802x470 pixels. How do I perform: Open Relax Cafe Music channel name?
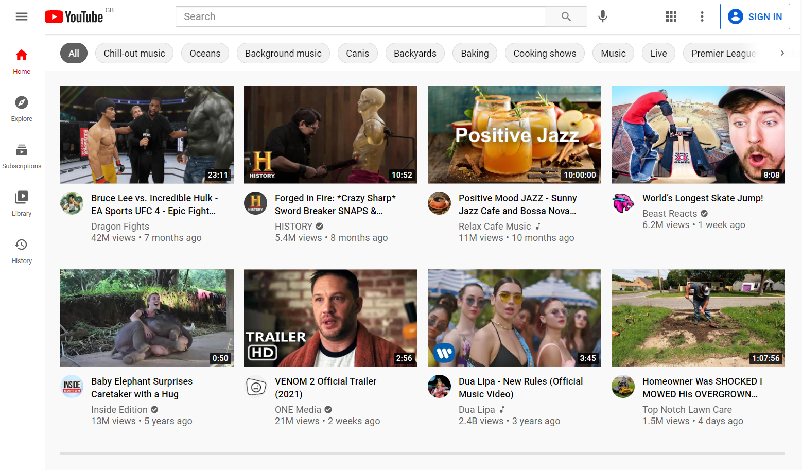495,226
